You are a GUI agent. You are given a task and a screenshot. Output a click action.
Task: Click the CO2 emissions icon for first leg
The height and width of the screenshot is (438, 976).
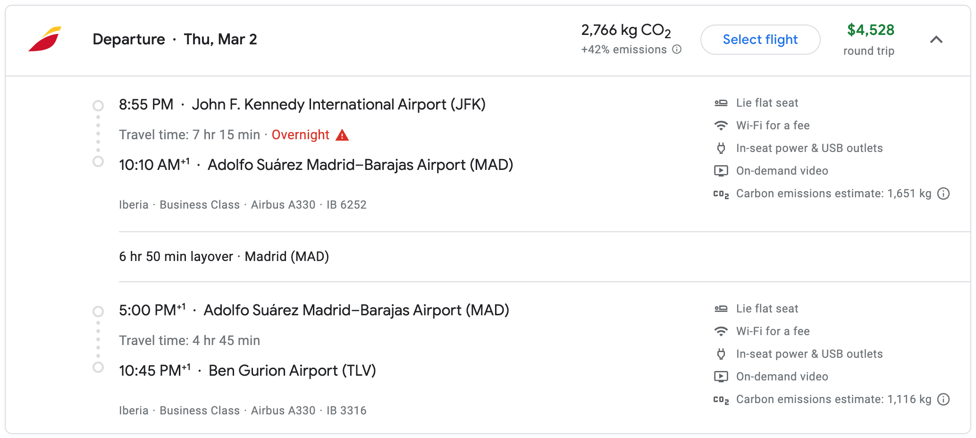[x=721, y=193]
